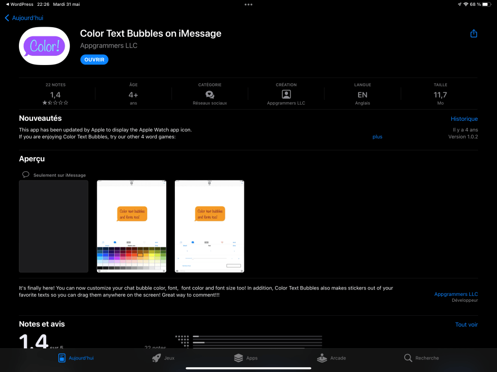Tap the three dots multitasking menu
This screenshot has height=372, width=497.
tap(248, 4)
